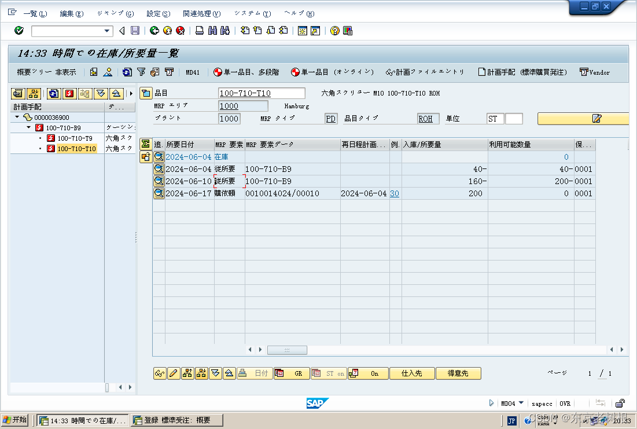Open the ヘルプ menu
This screenshot has height=429, width=637.
(x=299, y=13)
